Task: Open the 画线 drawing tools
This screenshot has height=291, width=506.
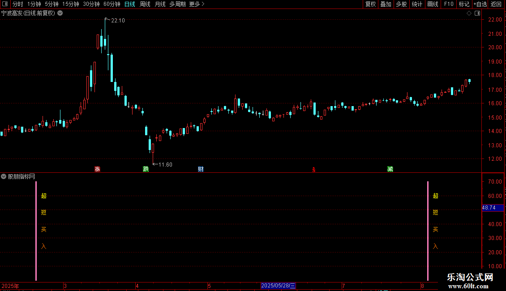Action: tap(433, 4)
